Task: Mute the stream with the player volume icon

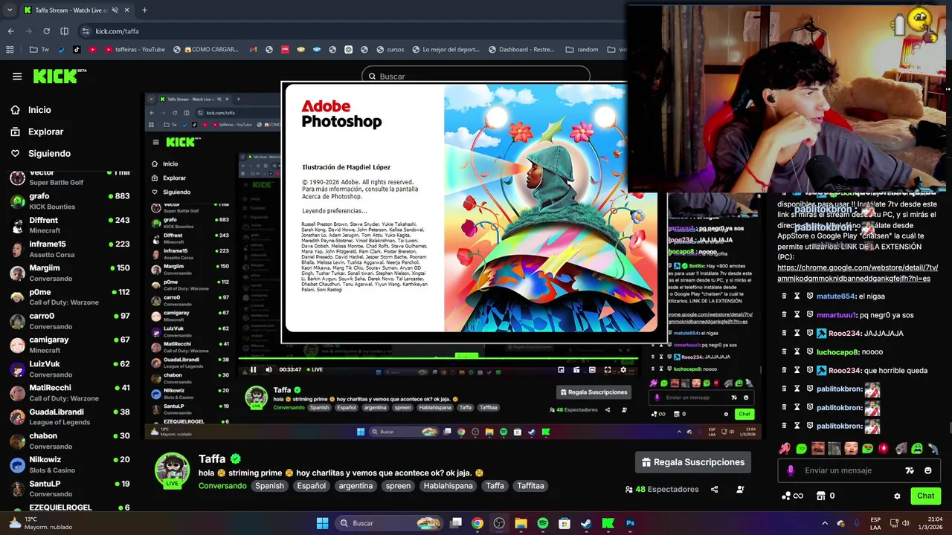Action: 268,369
